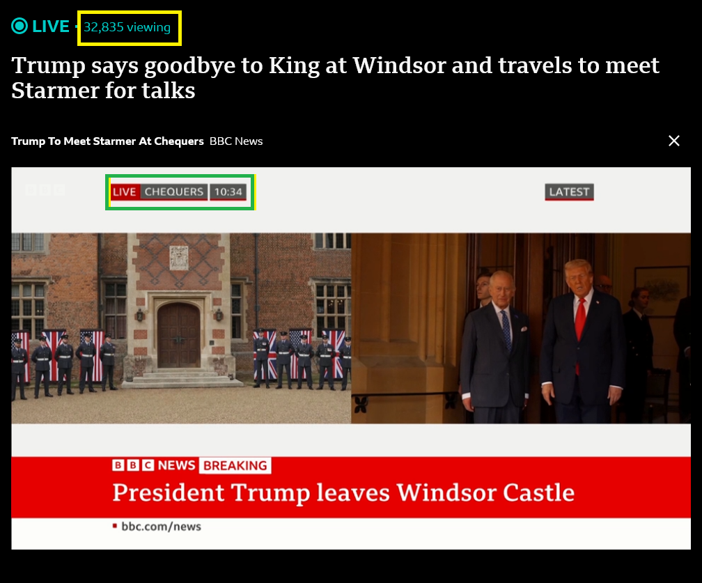The height and width of the screenshot is (583, 702).
Task: Click Trump To Meet Starmer At Chequers title
Action: [x=107, y=141]
